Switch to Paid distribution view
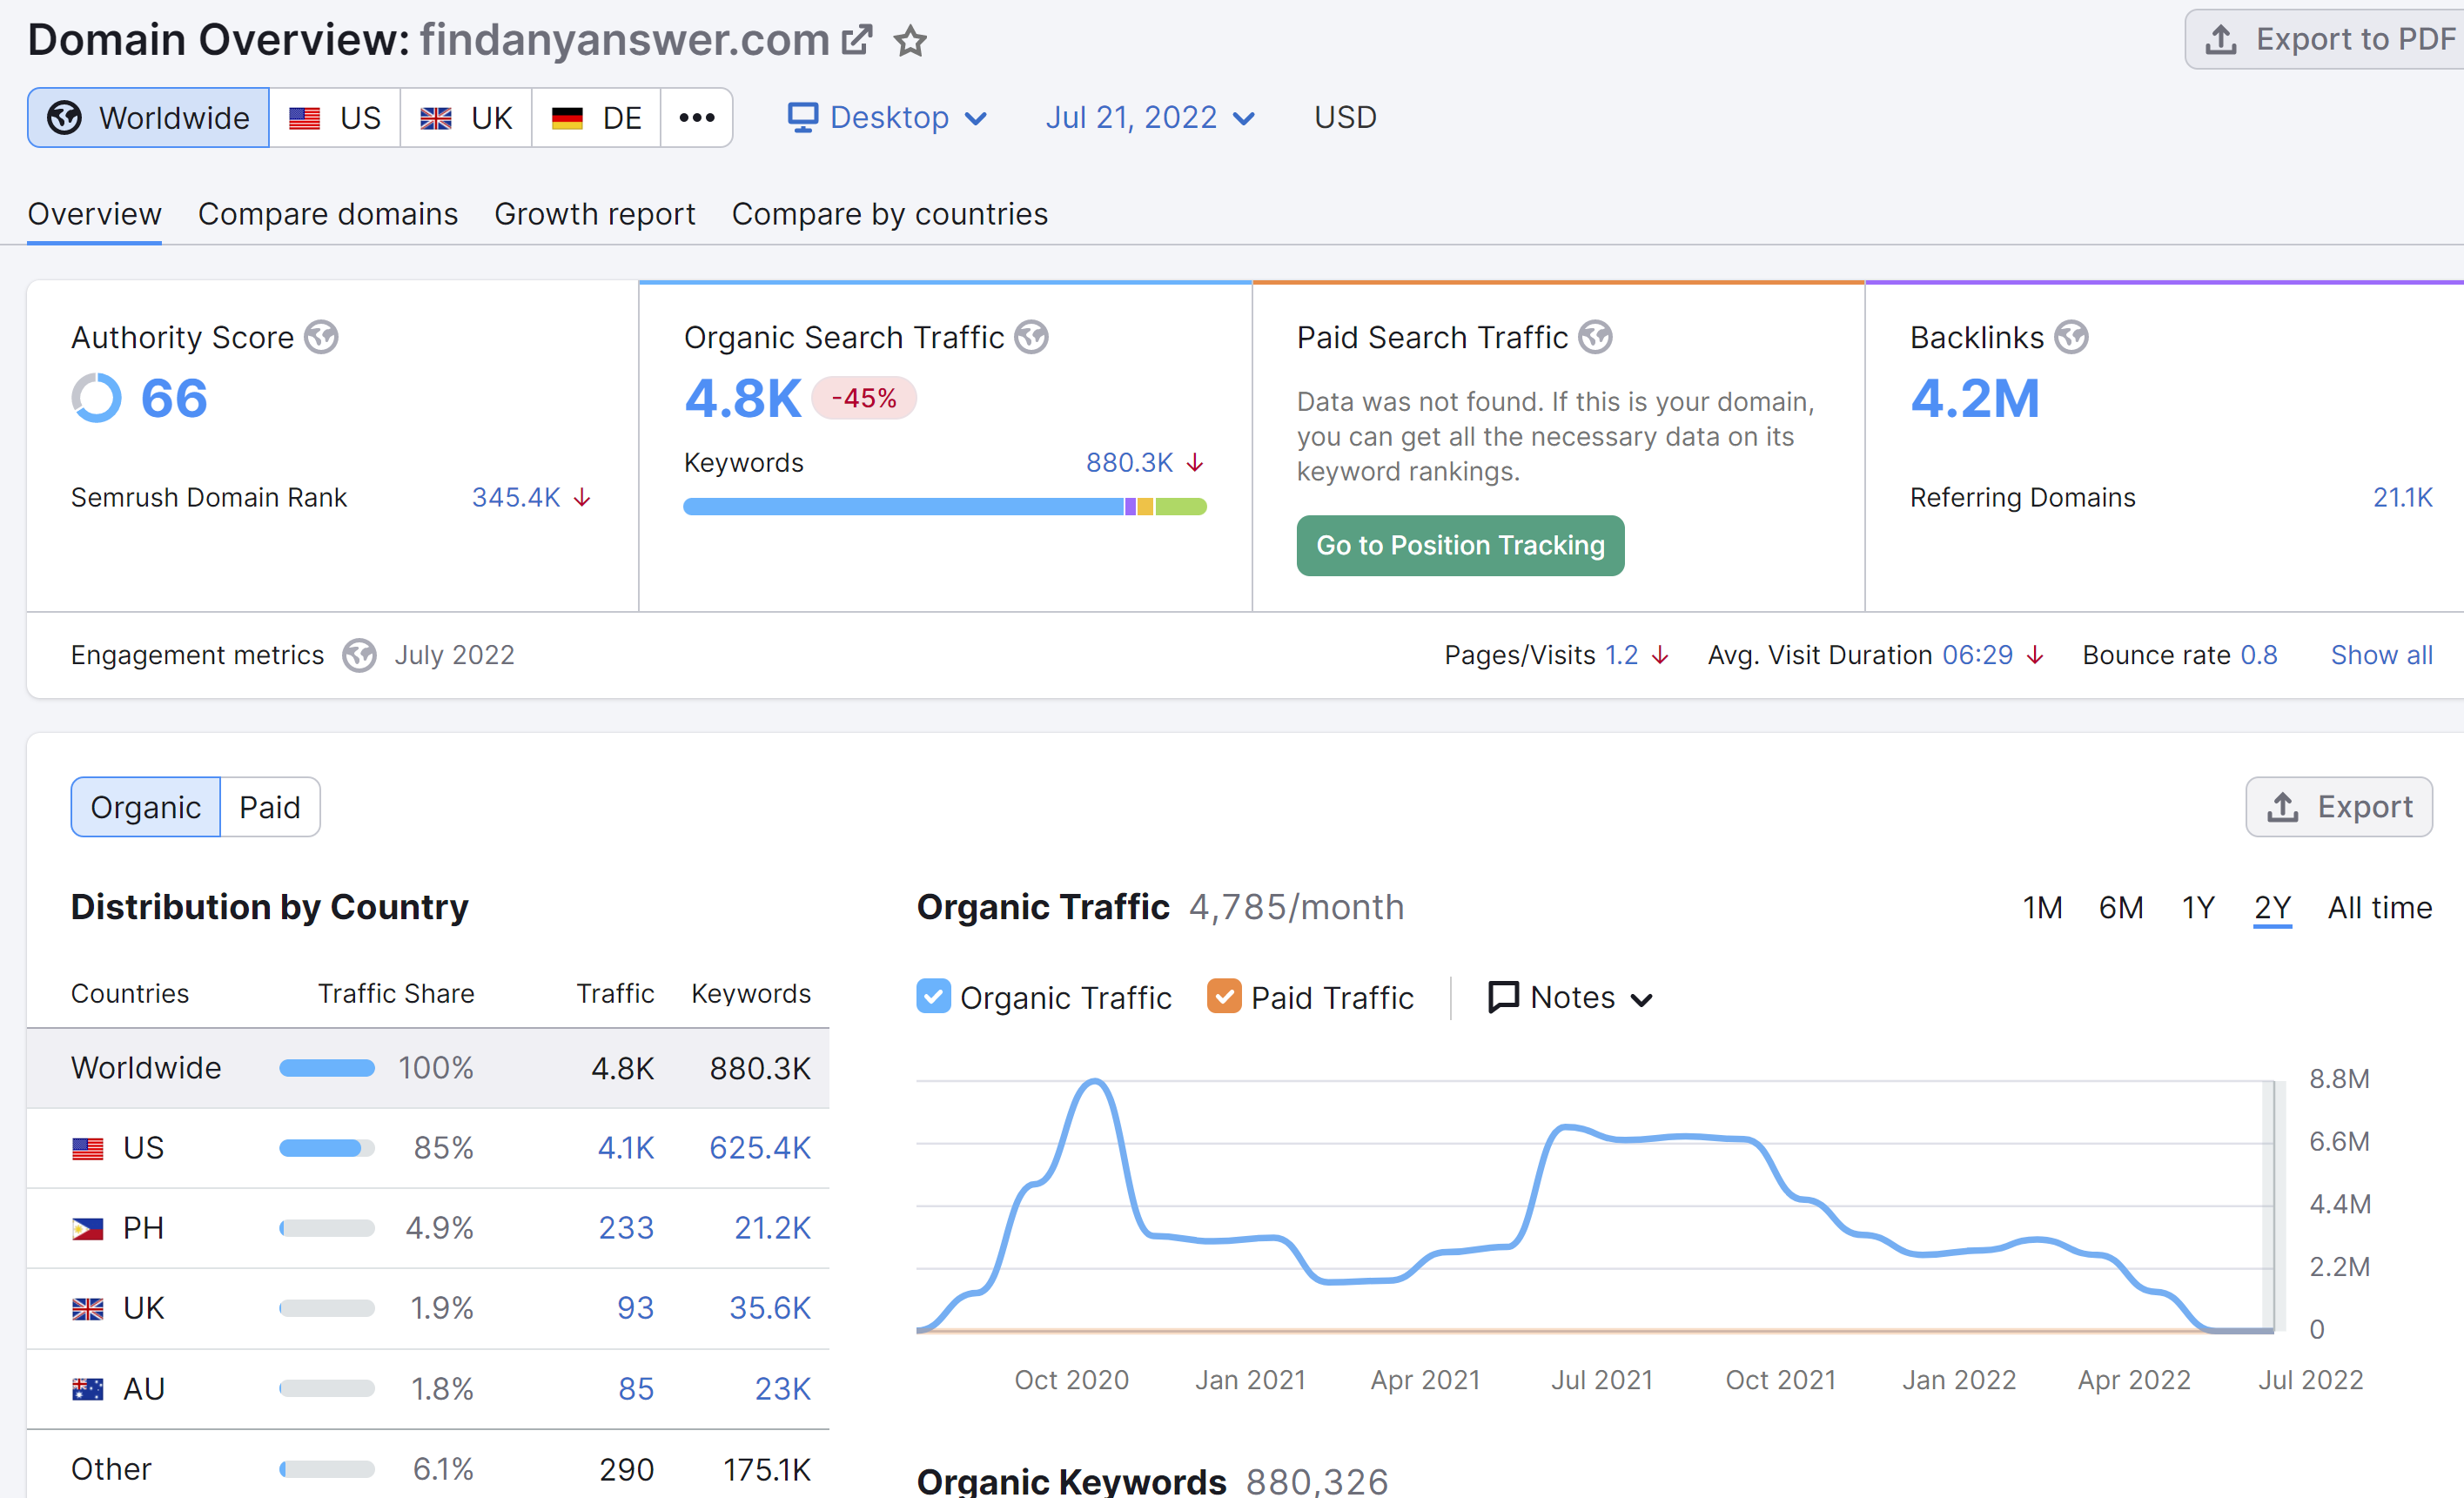This screenshot has height=1498, width=2464. (x=270, y=807)
